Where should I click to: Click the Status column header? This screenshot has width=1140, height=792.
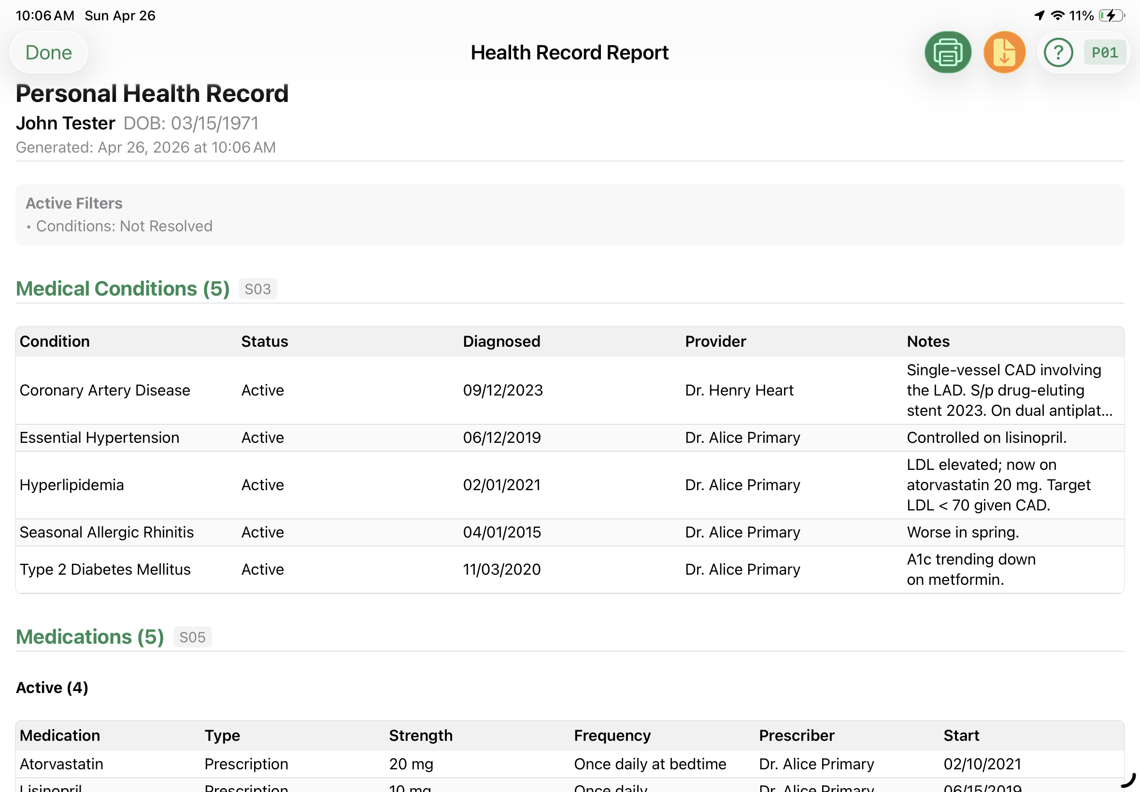coord(265,341)
